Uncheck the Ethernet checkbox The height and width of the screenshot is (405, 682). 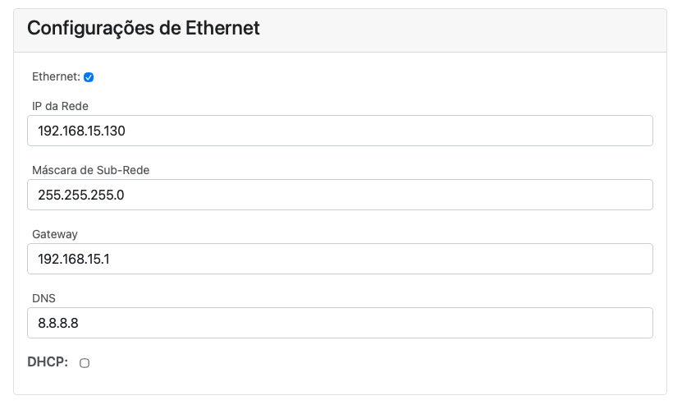coord(89,77)
